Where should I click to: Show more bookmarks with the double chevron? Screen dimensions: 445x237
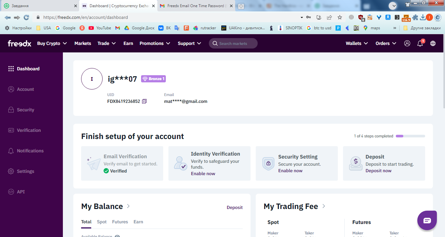(395, 28)
